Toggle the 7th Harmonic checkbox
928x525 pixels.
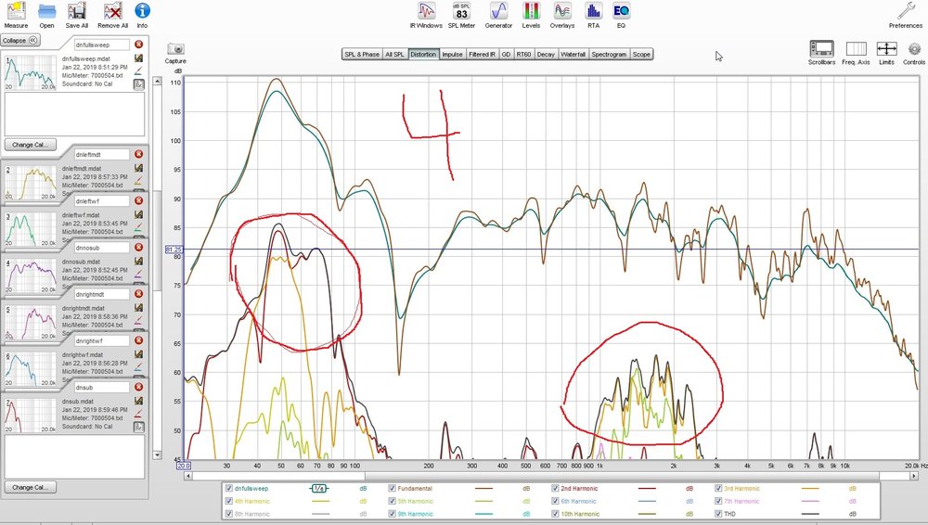pos(718,501)
